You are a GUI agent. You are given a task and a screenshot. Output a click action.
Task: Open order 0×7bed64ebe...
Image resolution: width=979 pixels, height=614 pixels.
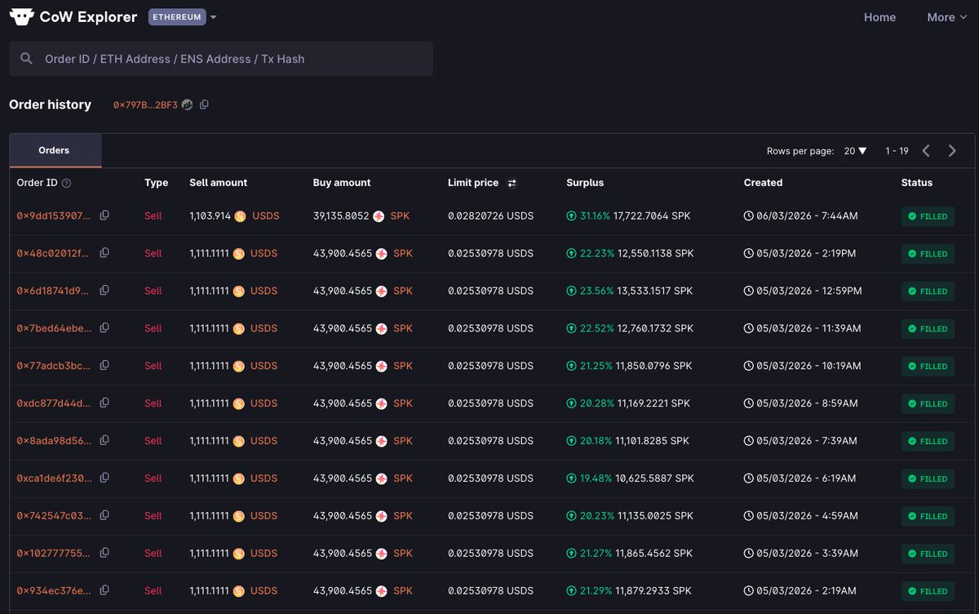(54, 328)
